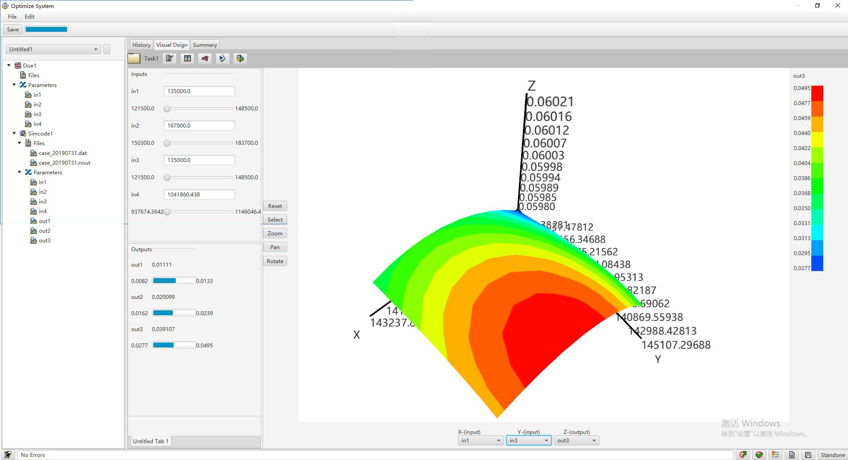The width and height of the screenshot is (848, 460).
Task: Open the table view icon in task toolbar
Action: (x=187, y=58)
